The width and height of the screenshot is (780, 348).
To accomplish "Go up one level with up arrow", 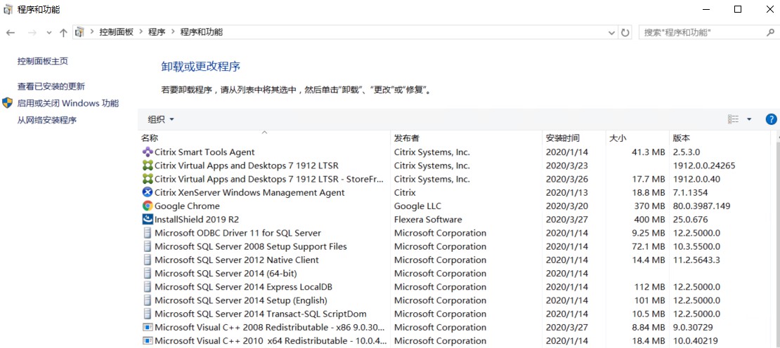I will point(64,32).
